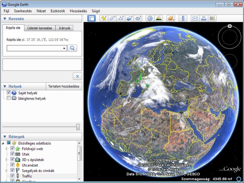Collapse Elsődleges adatbázis tree node
The height and width of the screenshot is (183, 244).
pyautogui.click(x=3, y=143)
